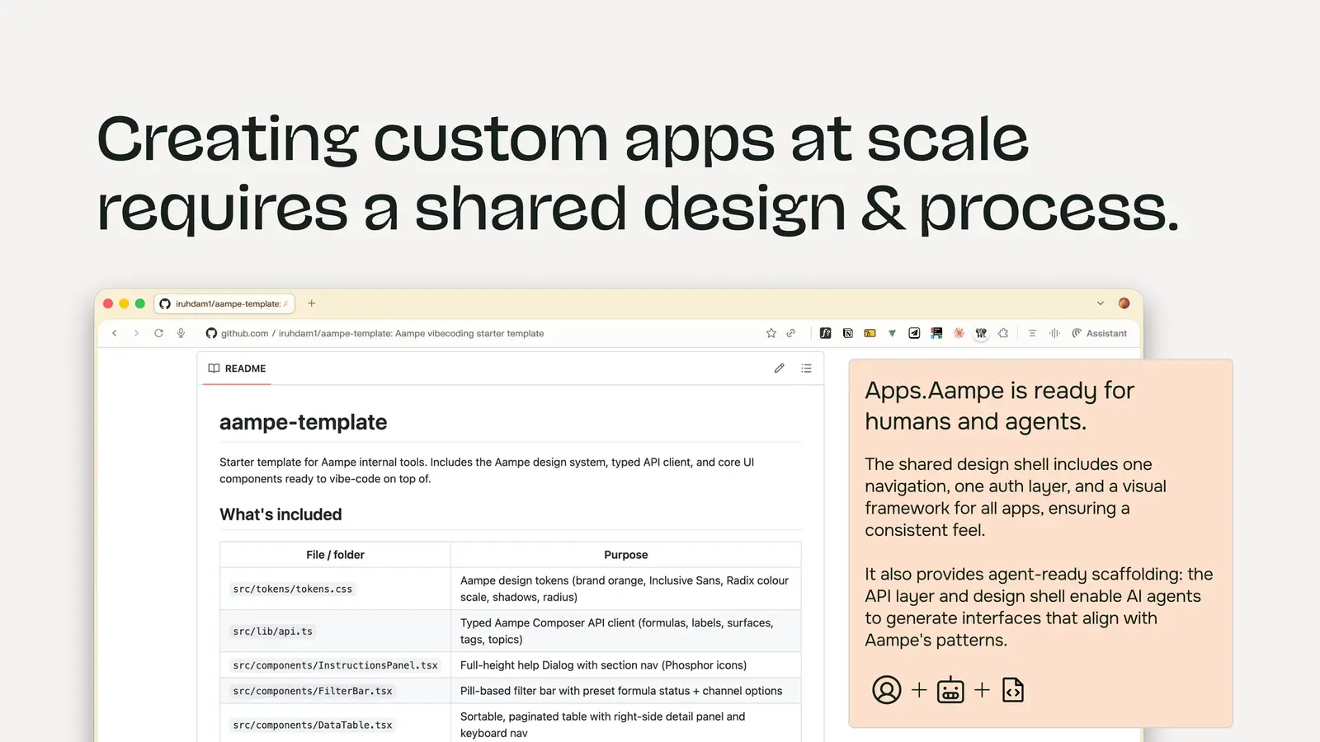This screenshot has width=1320, height=742.
Task: Click the What's included heading
Action: [x=280, y=514]
